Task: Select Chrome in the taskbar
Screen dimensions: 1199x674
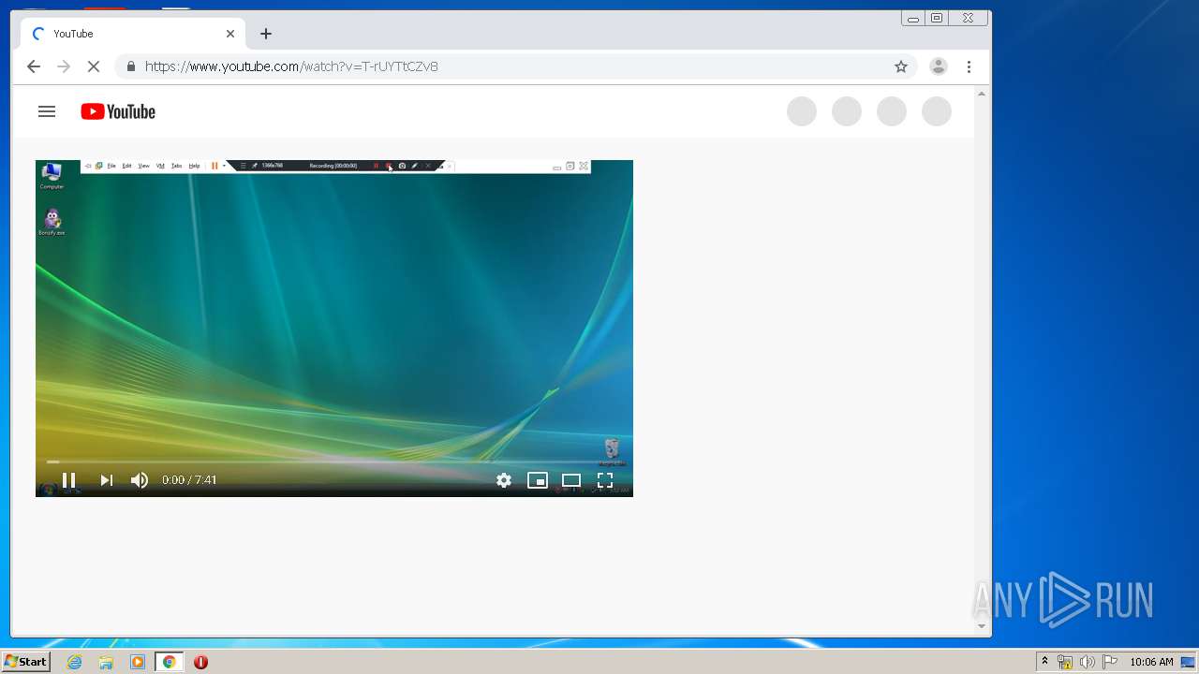Action: click(x=169, y=662)
